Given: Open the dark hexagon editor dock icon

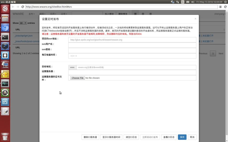Looking at the screenshot, I should click(5, 46).
